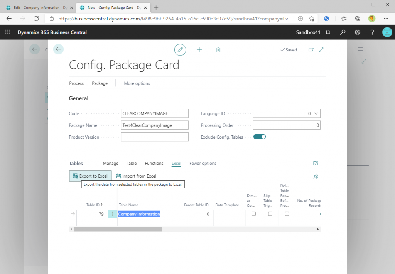
Task: Open the browser Favorites list
Action: 344,19
